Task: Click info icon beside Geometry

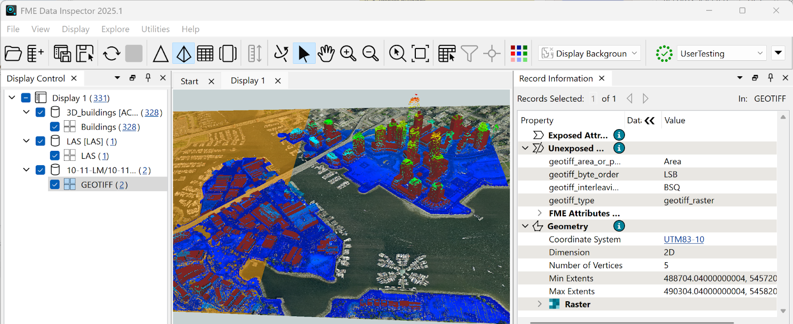Action: pos(619,226)
